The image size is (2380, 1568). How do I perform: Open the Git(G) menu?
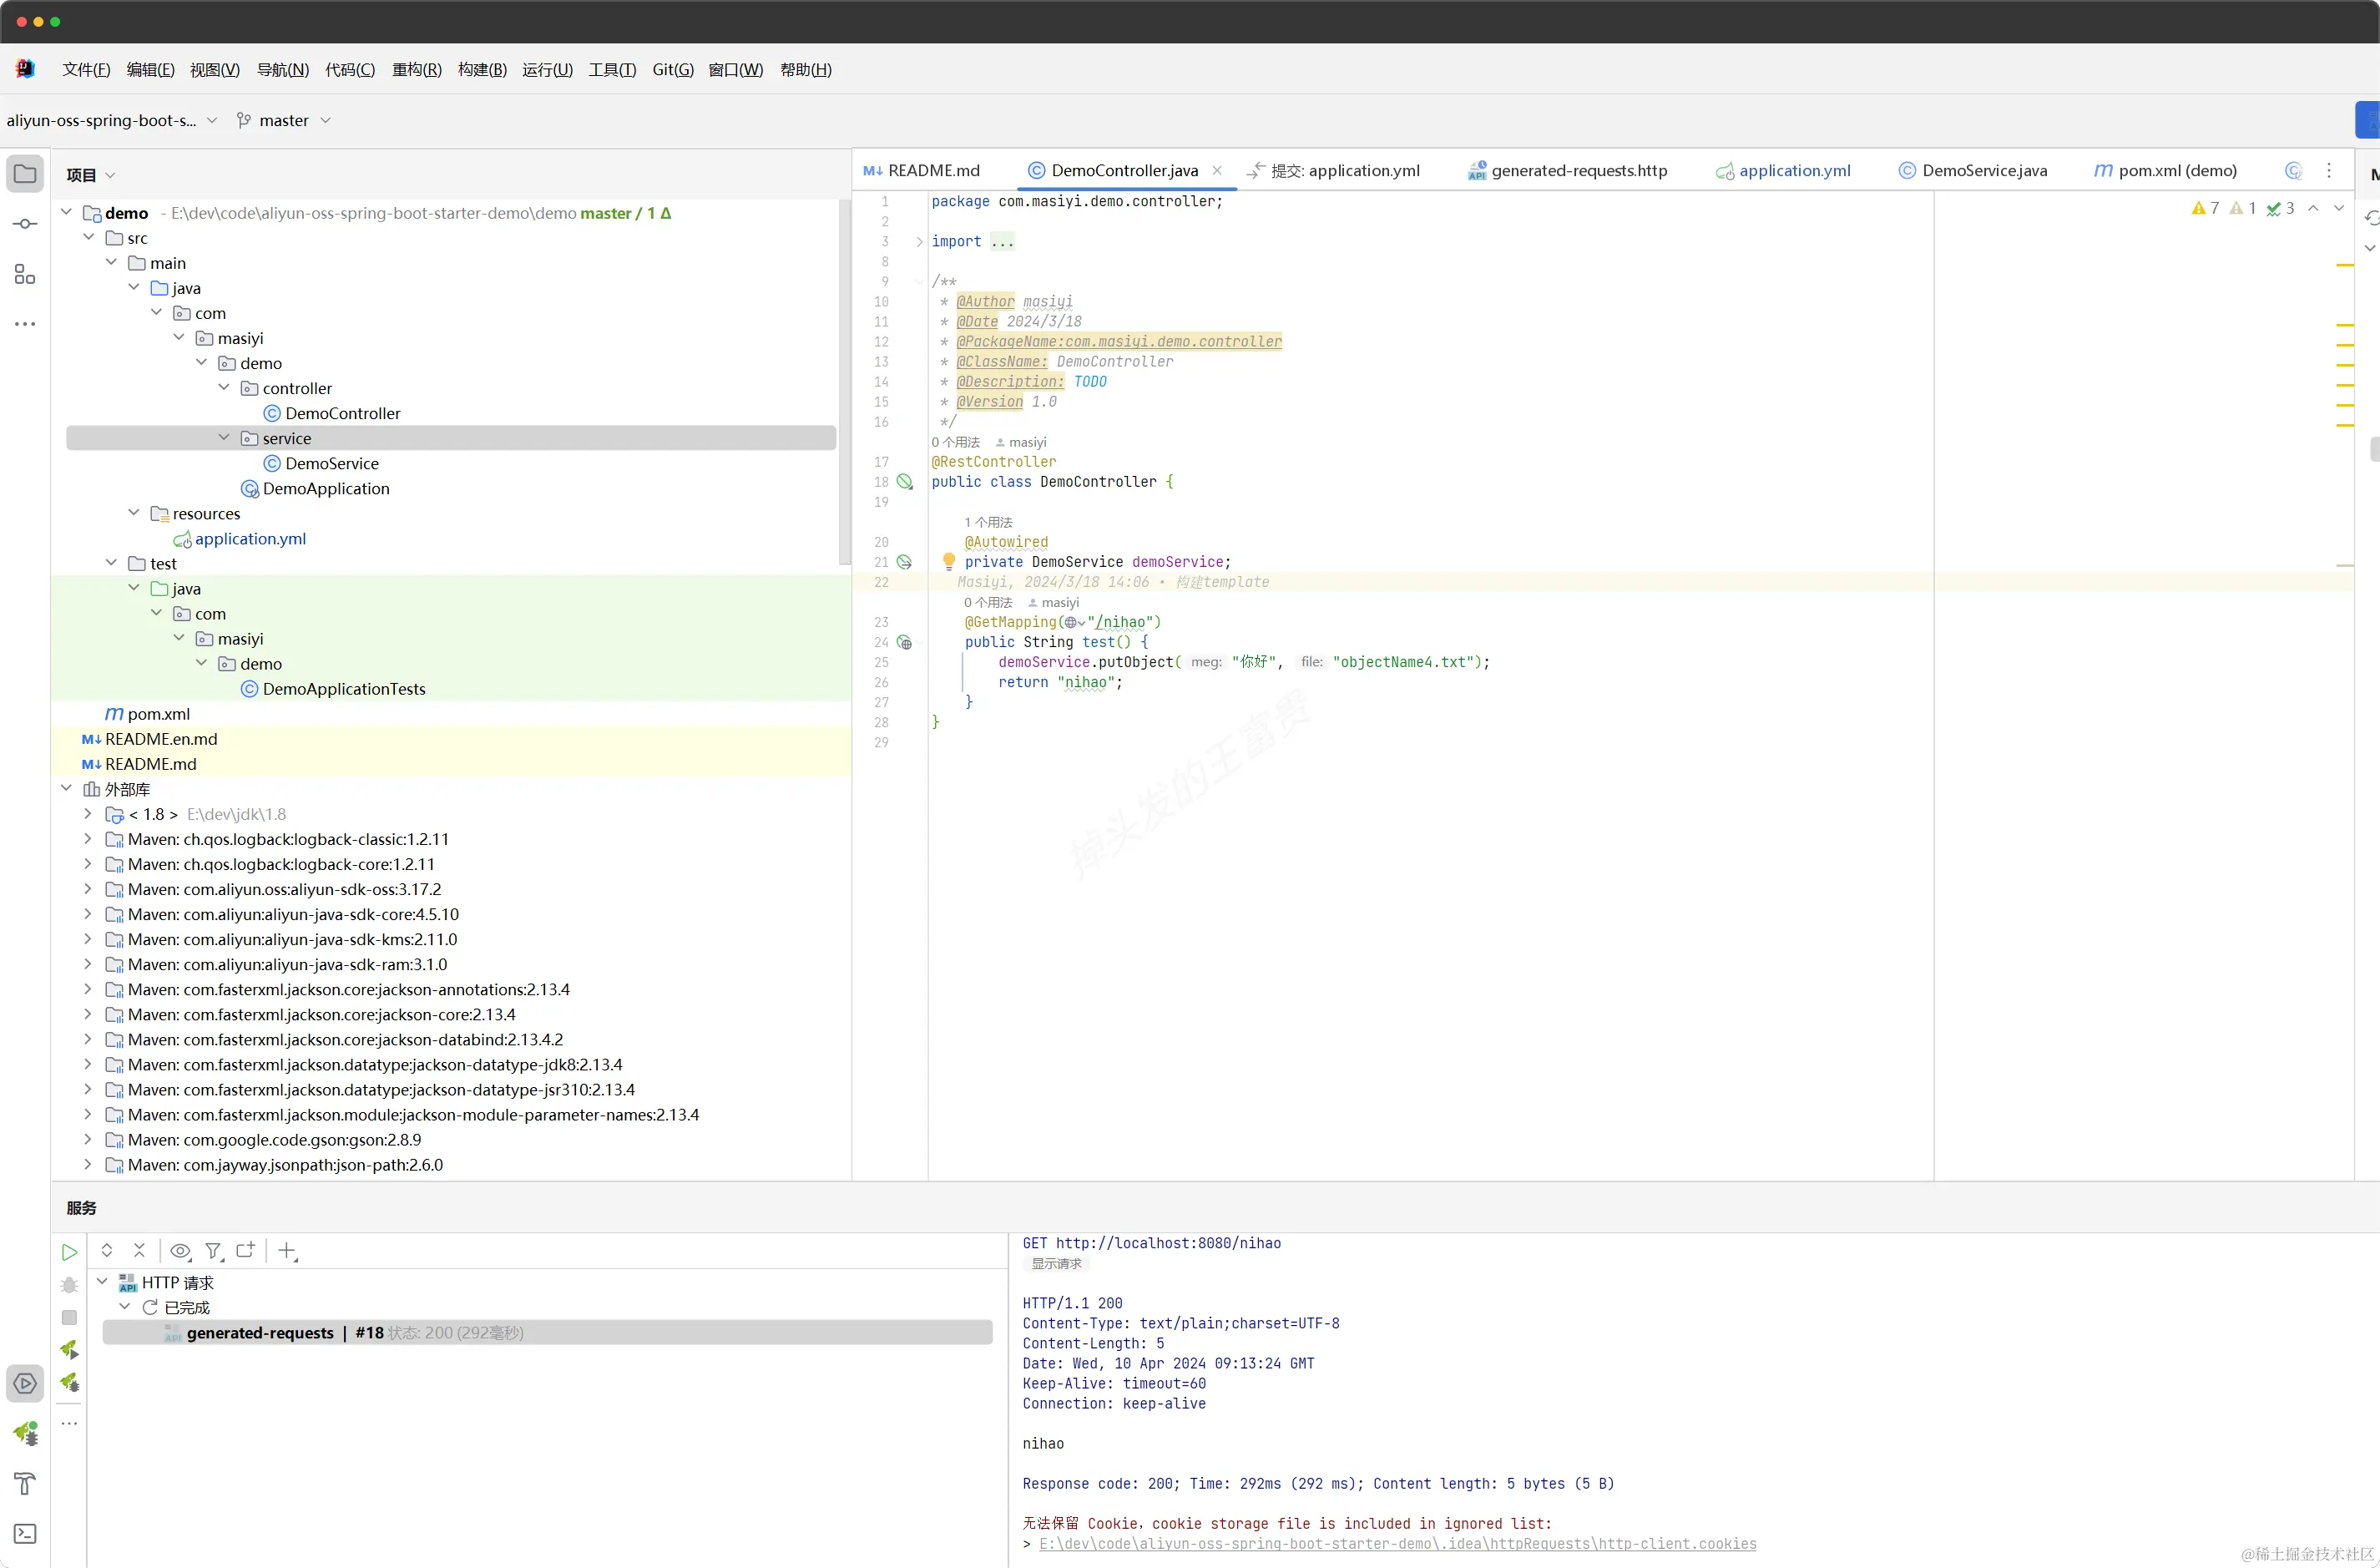[x=672, y=70]
